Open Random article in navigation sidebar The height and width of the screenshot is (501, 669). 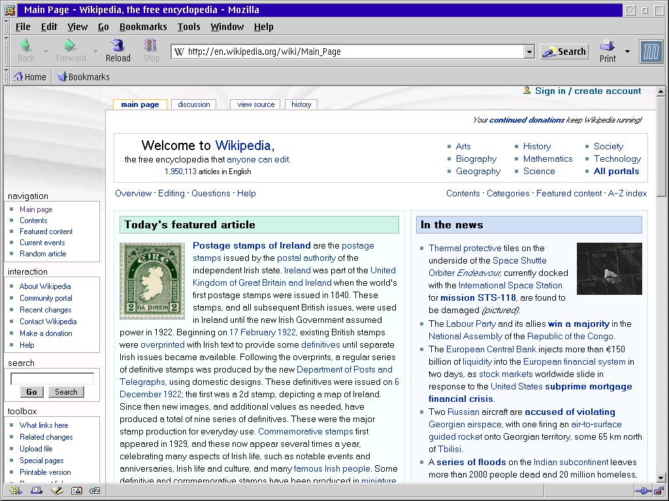(42, 254)
